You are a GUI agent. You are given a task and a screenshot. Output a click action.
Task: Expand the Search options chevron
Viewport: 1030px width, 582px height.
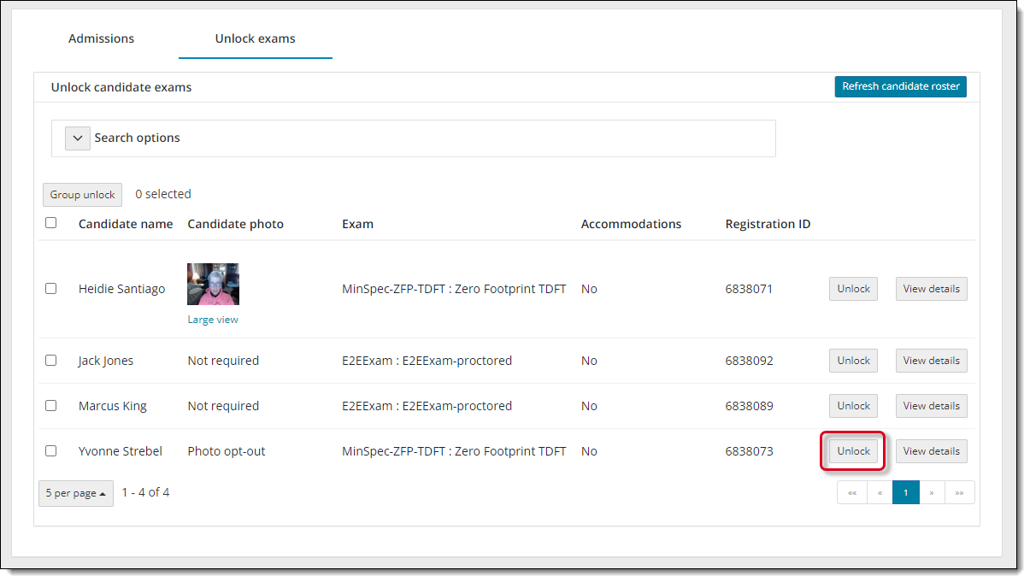78,138
